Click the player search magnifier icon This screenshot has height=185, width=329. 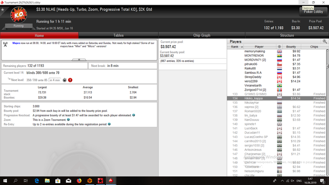pos(325,41)
